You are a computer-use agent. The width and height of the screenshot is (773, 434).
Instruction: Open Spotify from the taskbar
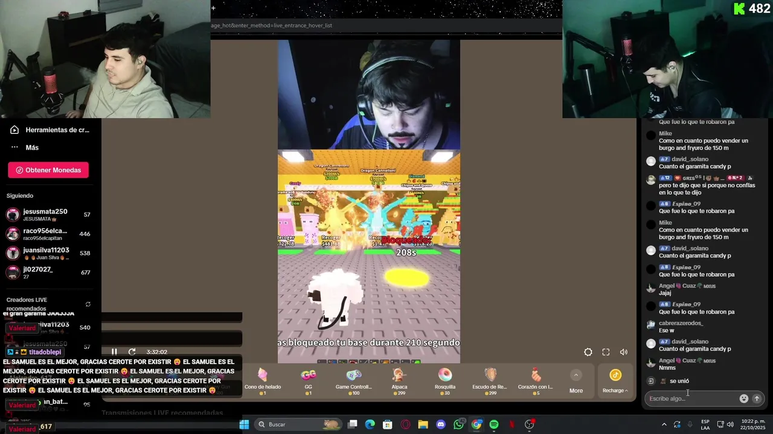pyautogui.click(x=494, y=424)
